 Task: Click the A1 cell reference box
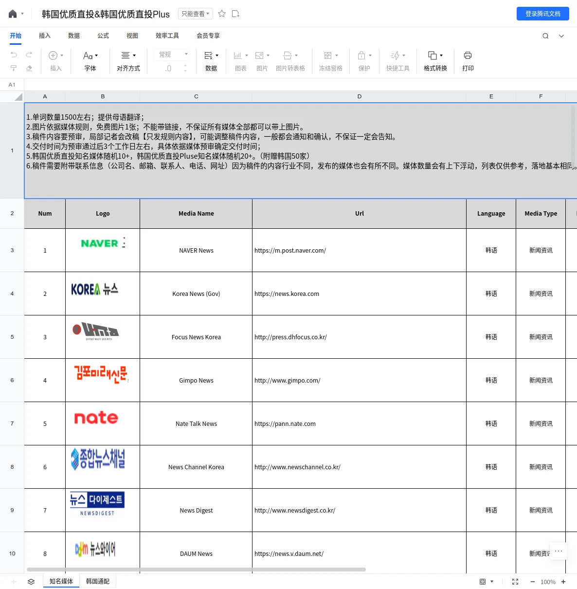[12, 85]
